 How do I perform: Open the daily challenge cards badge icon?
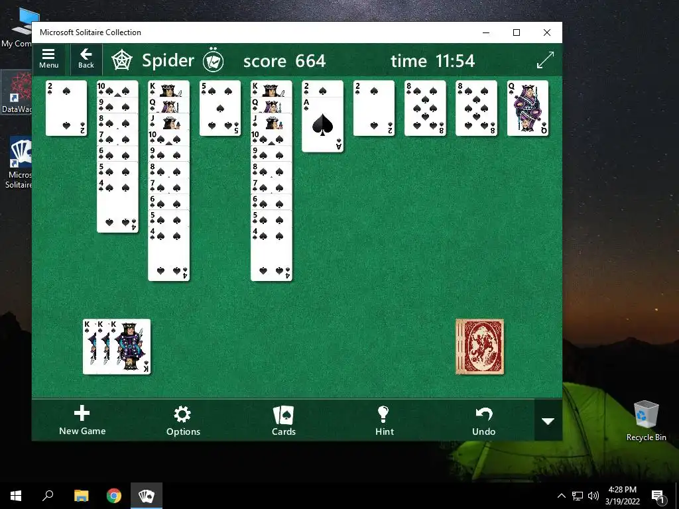tap(213, 60)
